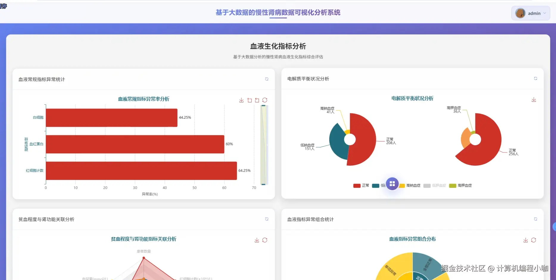Click the 红细胞计数 bar at 64.25%

pos(141,171)
